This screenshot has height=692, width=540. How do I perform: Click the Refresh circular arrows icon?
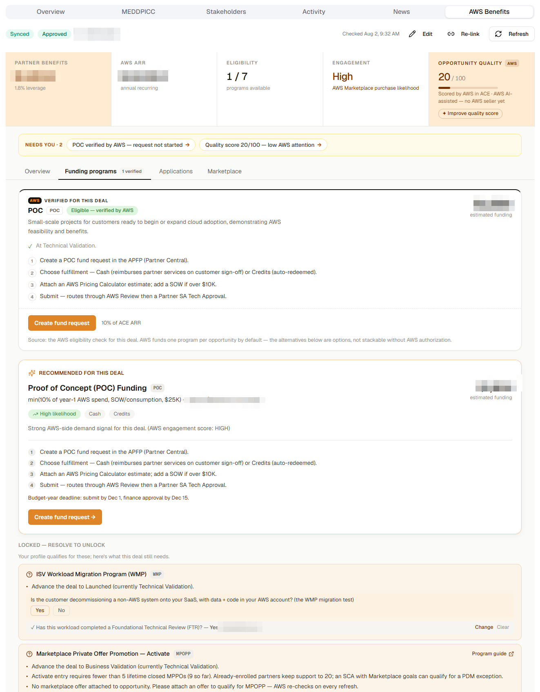click(498, 34)
